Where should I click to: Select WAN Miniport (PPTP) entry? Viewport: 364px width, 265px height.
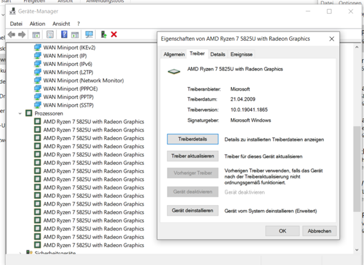(68, 97)
